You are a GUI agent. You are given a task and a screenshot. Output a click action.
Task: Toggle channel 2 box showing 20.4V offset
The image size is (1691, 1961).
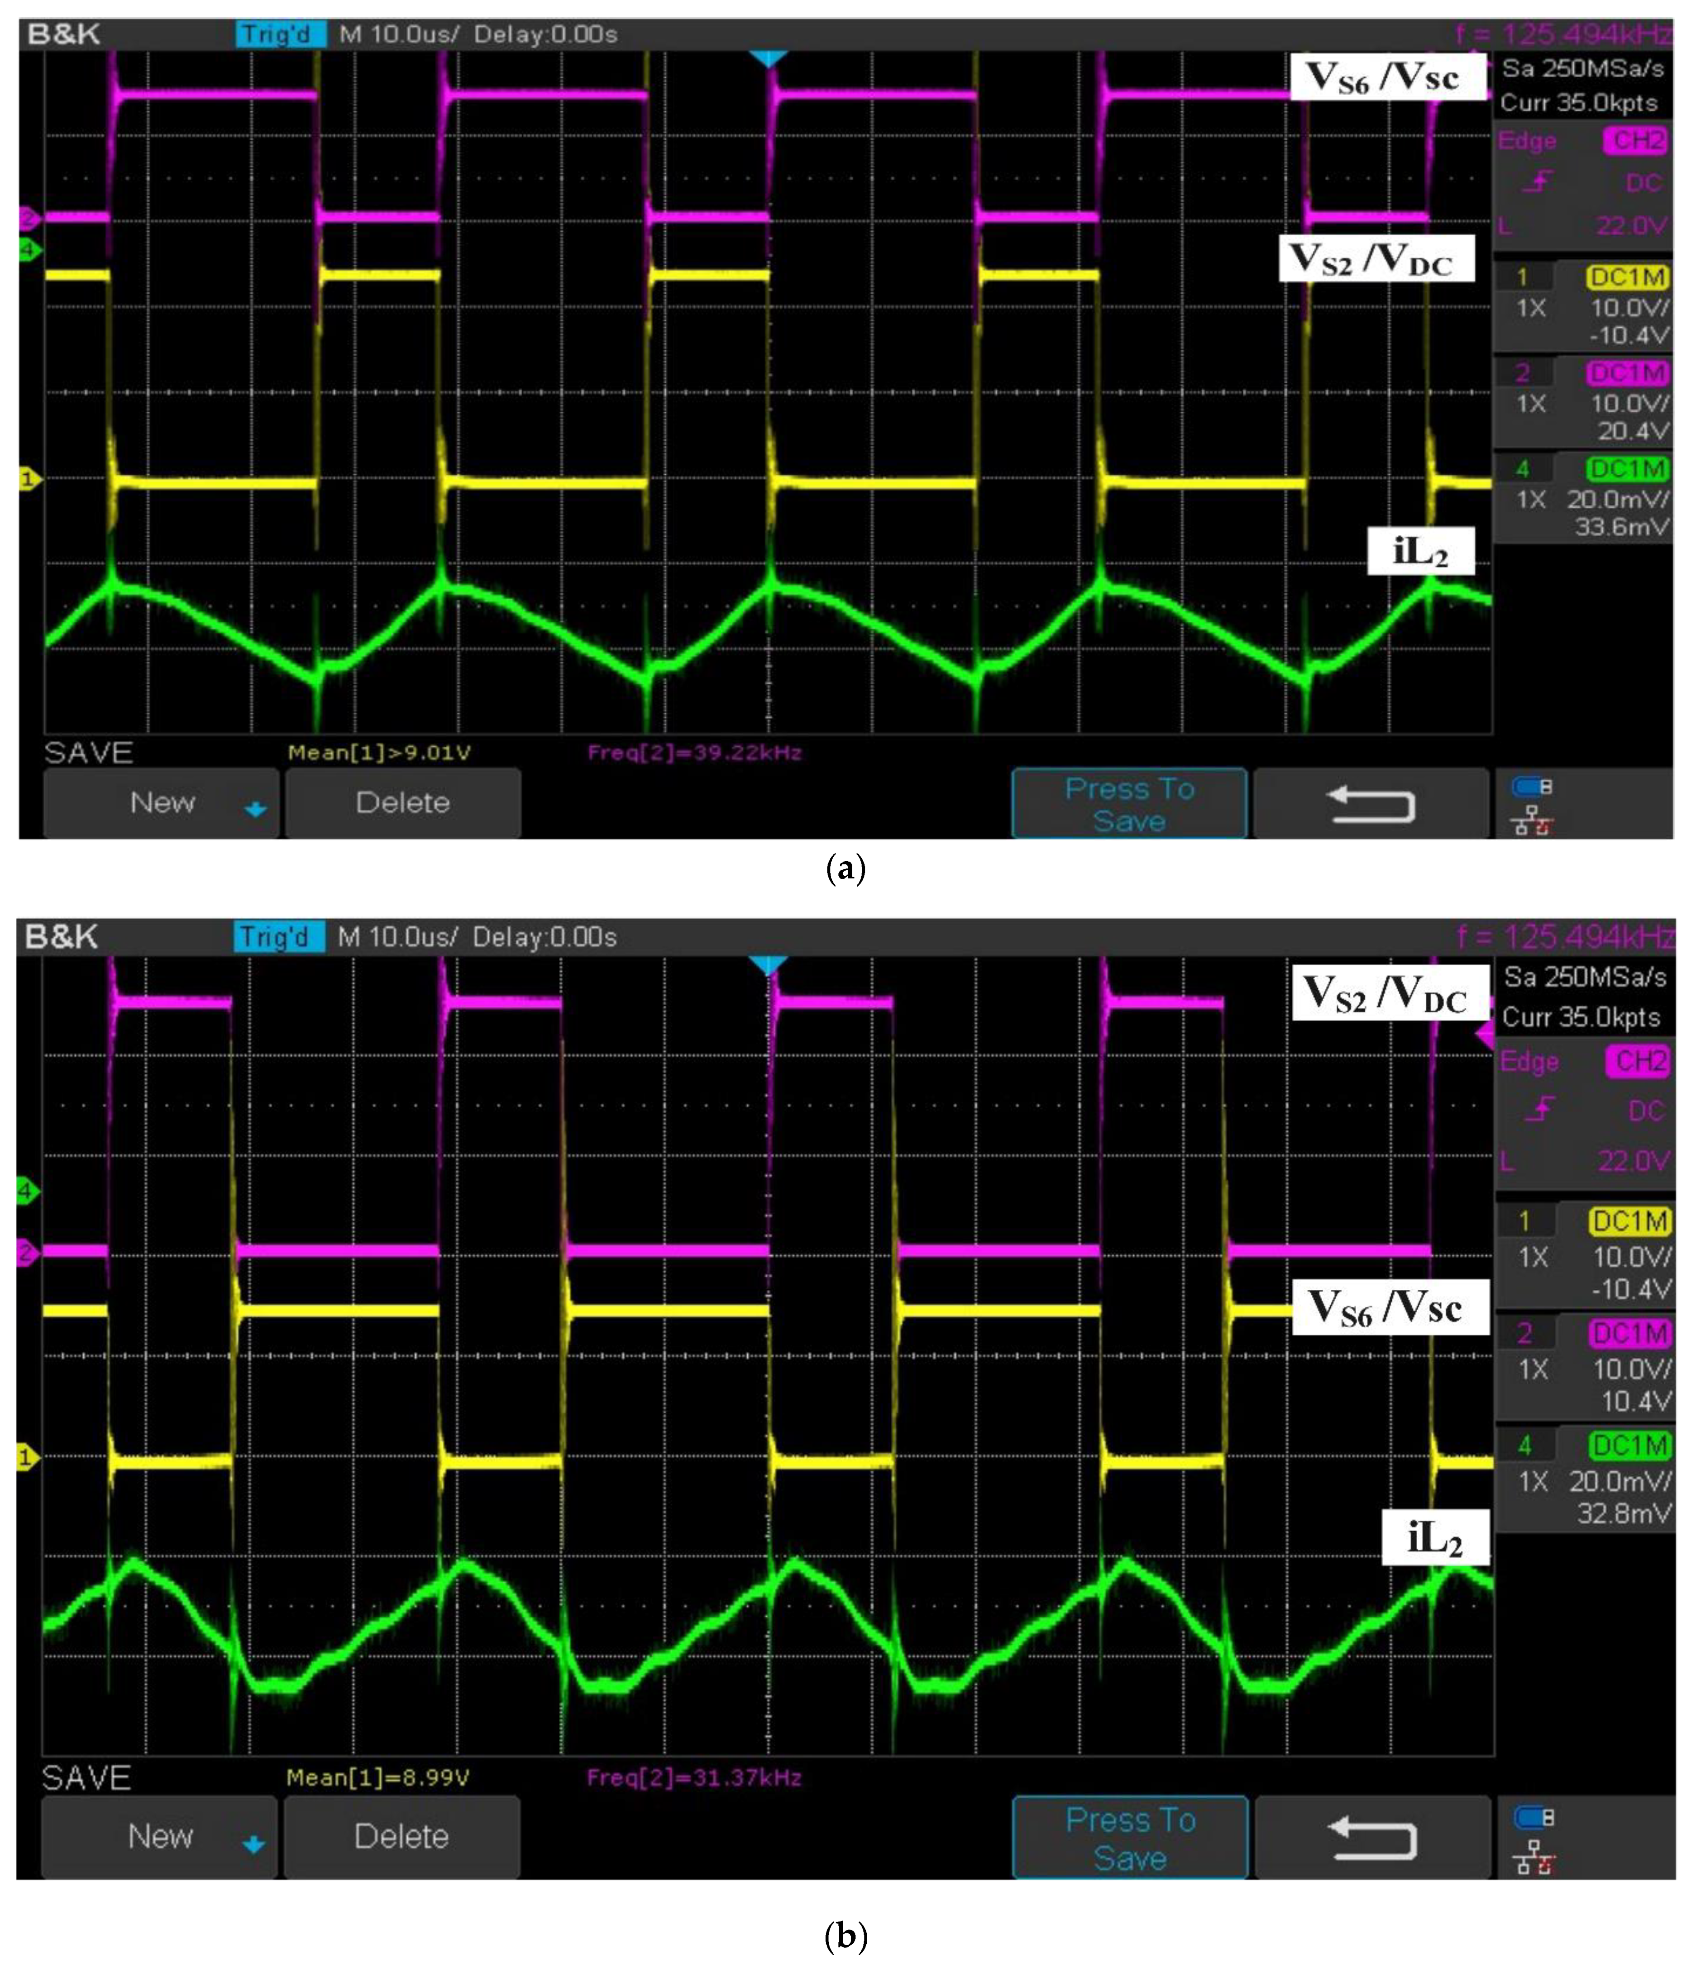(x=1583, y=402)
